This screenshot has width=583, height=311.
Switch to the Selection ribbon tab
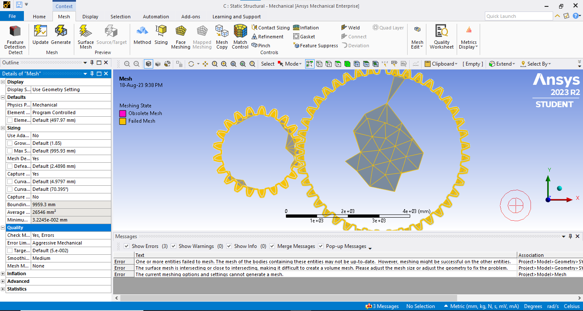point(121,17)
